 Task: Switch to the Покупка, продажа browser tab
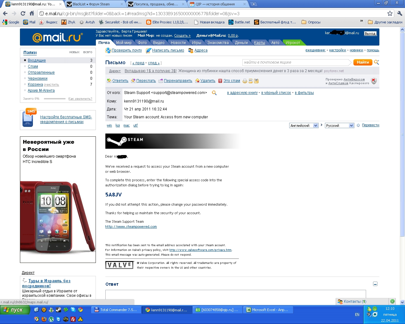157,4
